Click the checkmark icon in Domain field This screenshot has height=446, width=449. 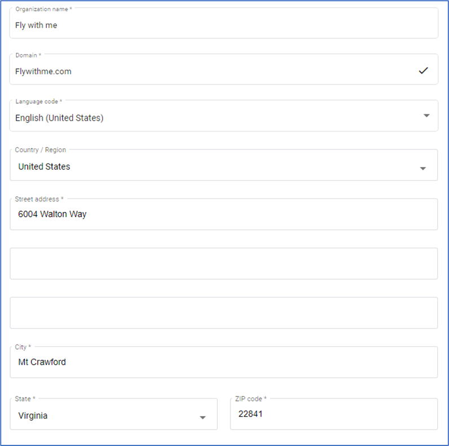(x=423, y=70)
